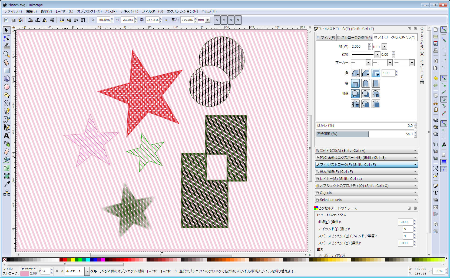Screen dimensions: 450x278
Task: Open the ファイル(F) menu
Action: (x=13, y=11)
